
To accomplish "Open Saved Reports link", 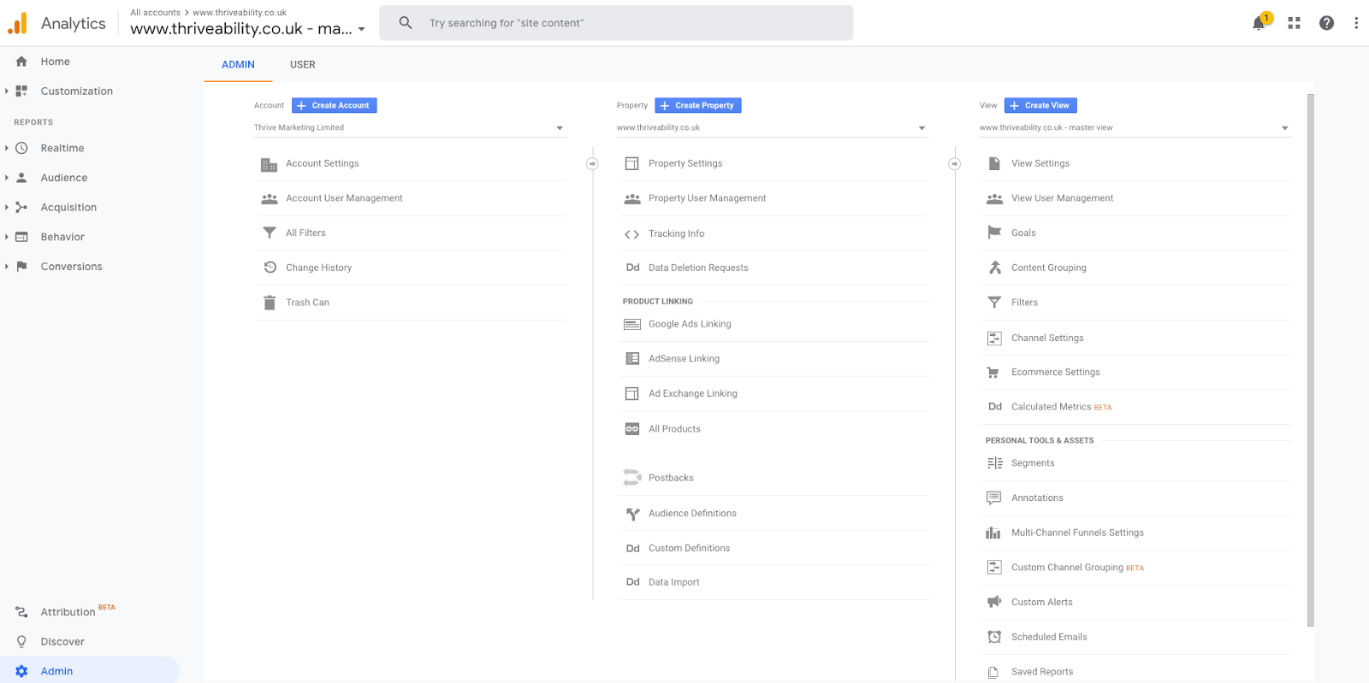I will point(1042,672).
